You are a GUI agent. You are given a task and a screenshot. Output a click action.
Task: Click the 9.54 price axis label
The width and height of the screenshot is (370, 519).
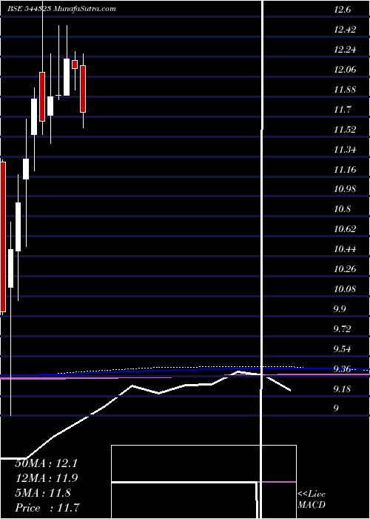[x=342, y=349]
